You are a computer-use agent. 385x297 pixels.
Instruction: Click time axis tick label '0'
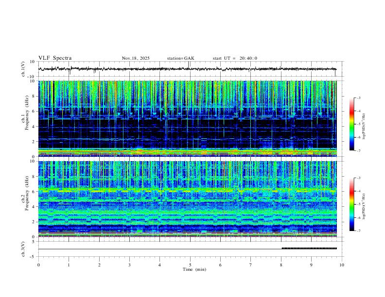click(38, 265)
